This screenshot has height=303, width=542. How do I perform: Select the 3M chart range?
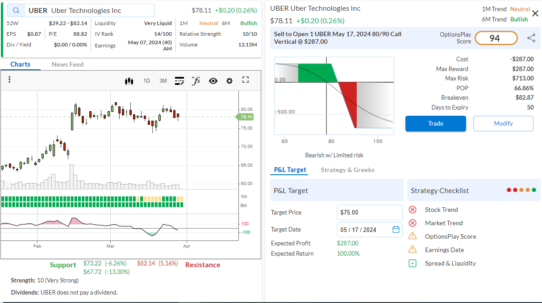coord(163,81)
